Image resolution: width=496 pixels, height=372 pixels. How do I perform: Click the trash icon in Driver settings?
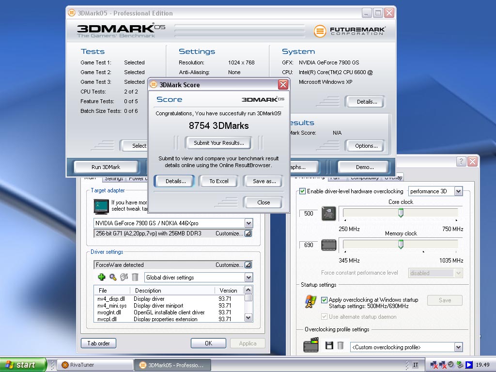pyautogui.click(x=135, y=277)
